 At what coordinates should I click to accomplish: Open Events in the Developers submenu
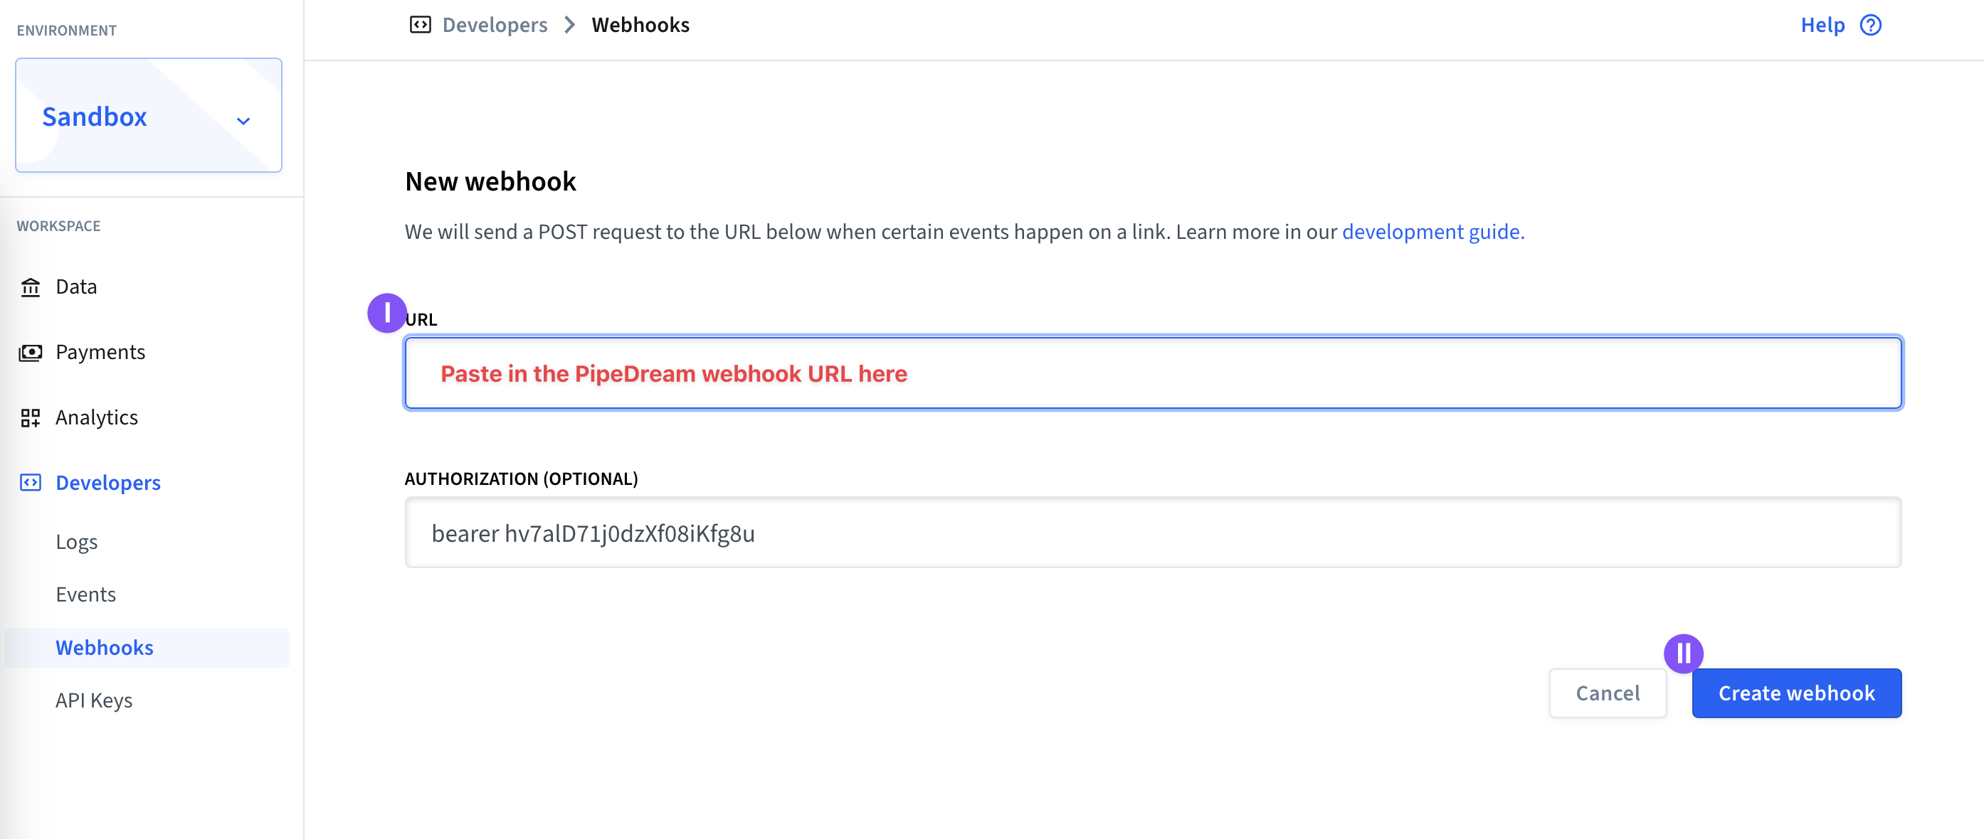[85, 594]
